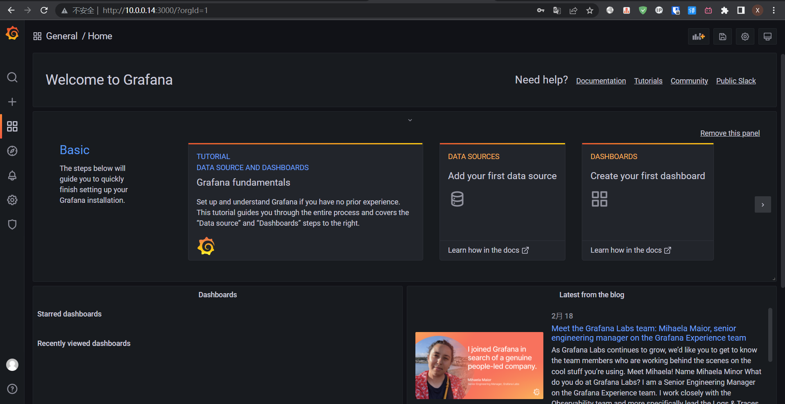
Task: Click the four-squares icon in Dashboards card
Action: tap(599, 199)
